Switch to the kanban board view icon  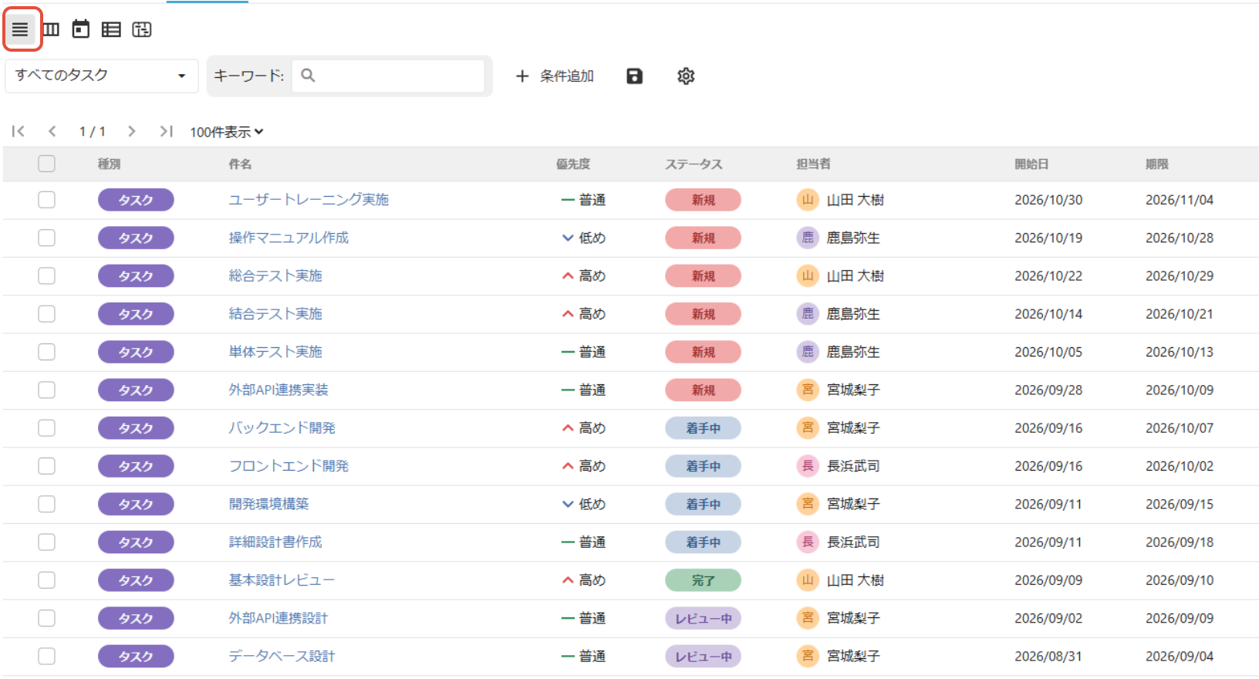51,29
